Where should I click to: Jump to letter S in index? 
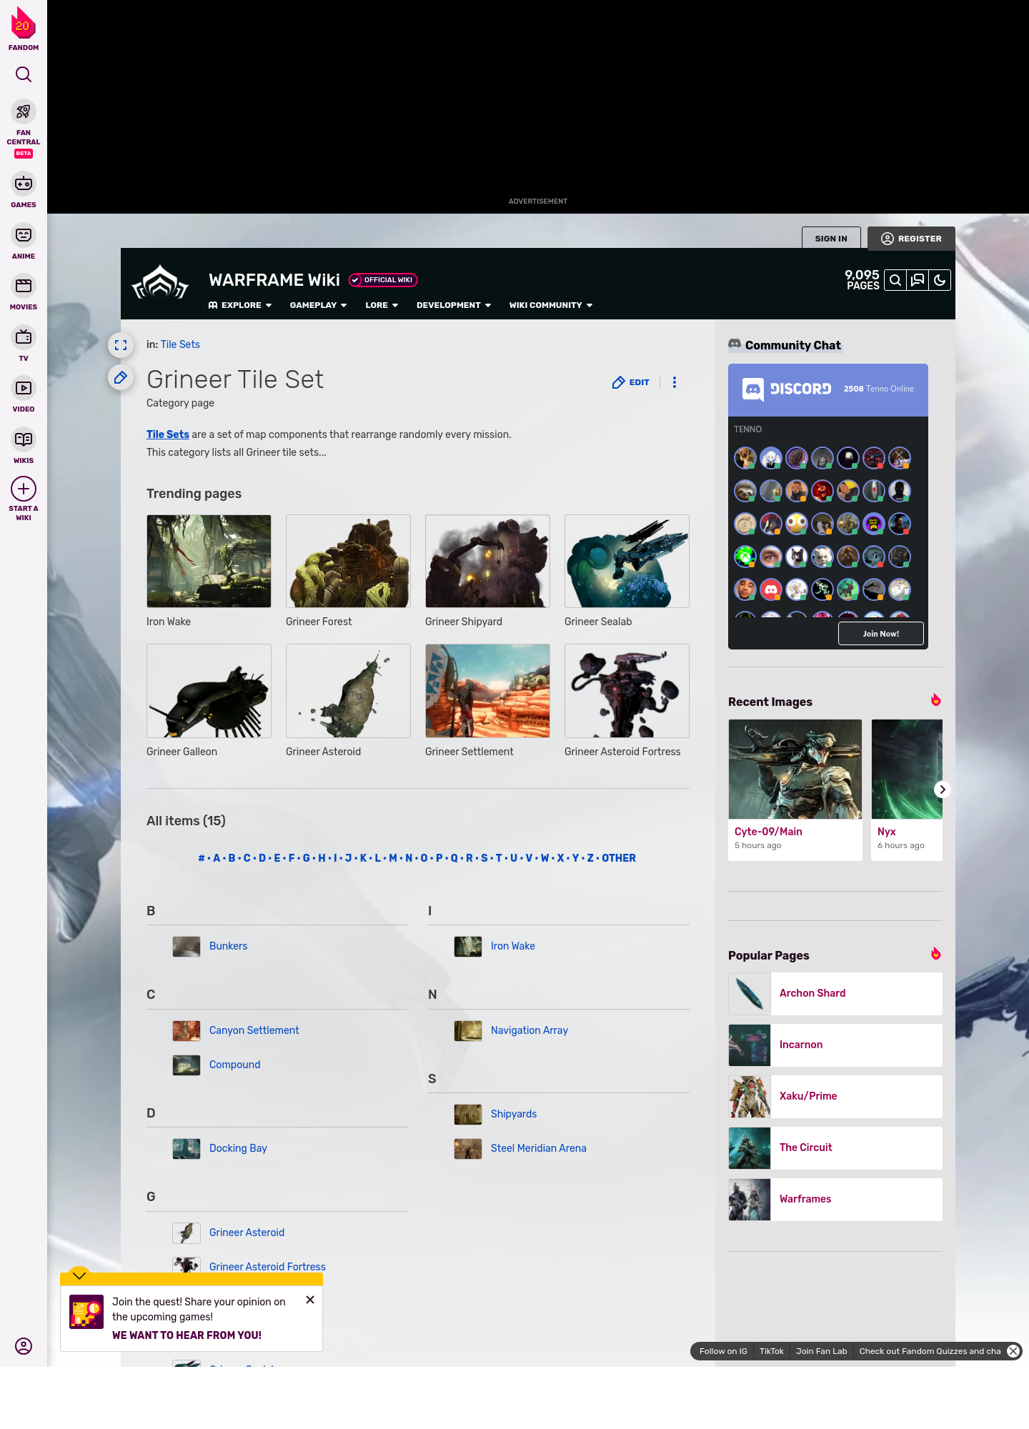coord(484,858)
